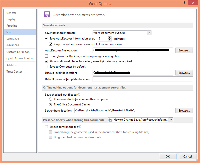Click the info icon beside Save checked-out files to
Image resolution: width=200 pixels, height=163 pixels.
[x=79, y=95]
